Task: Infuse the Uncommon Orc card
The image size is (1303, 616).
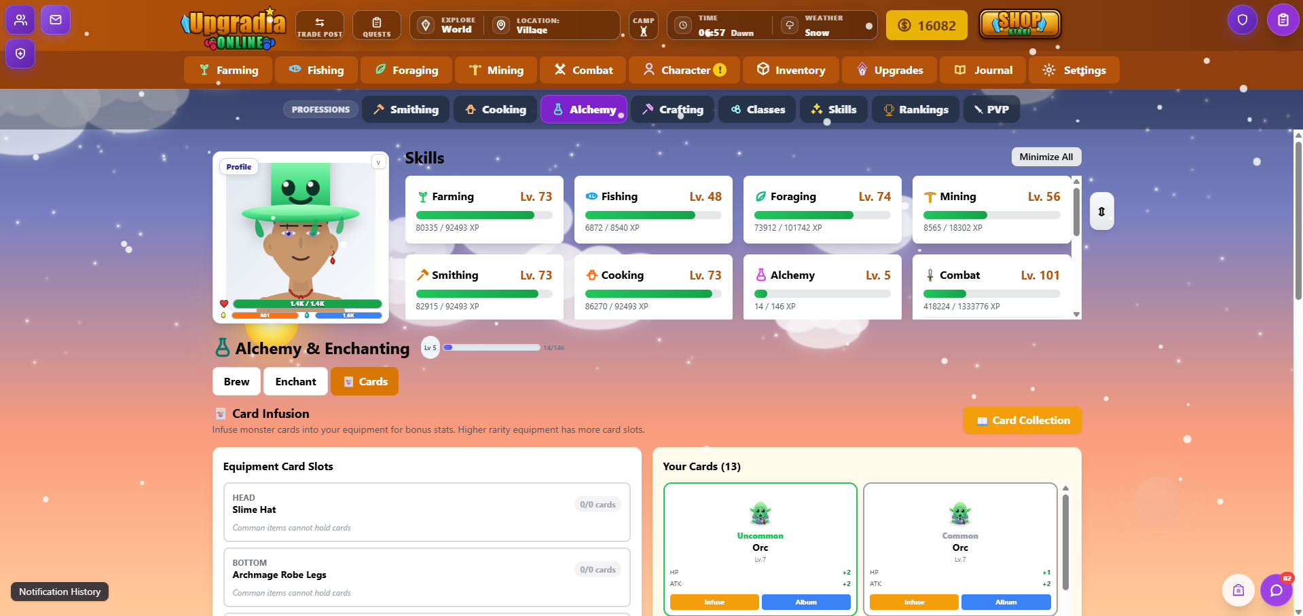Action: click(714, 602)
